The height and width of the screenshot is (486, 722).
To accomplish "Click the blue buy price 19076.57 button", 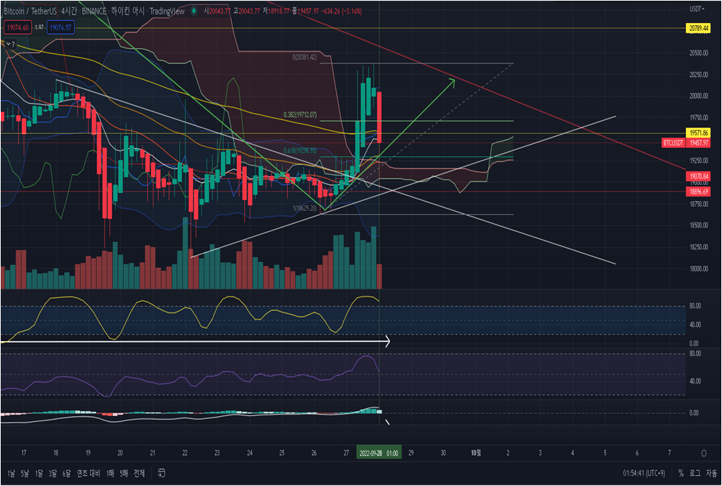I will (x=60, y=28).
